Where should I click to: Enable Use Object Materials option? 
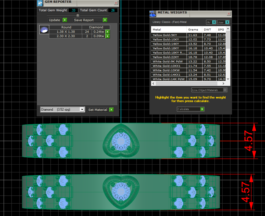(x=225, y=90)
